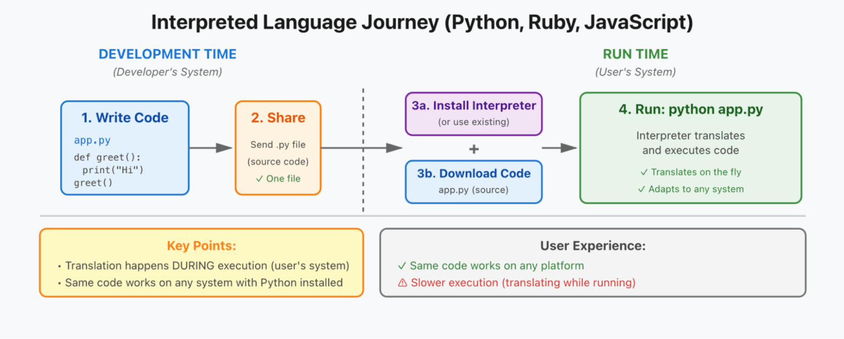
Task: Click the DEVELOPMENT TIME section heading
Action: [168, 54]
